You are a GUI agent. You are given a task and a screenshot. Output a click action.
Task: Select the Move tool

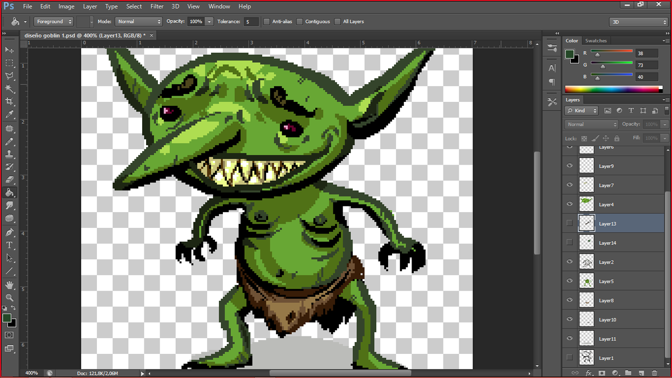(10, 50)
